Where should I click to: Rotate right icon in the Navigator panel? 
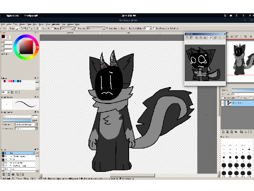246,37
